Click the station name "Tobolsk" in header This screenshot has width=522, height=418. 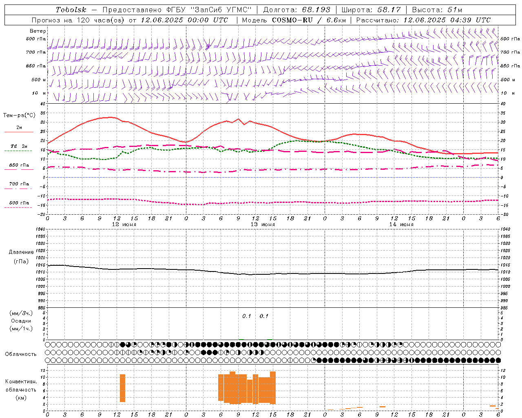pyautogui.click(x=71, y=10)
